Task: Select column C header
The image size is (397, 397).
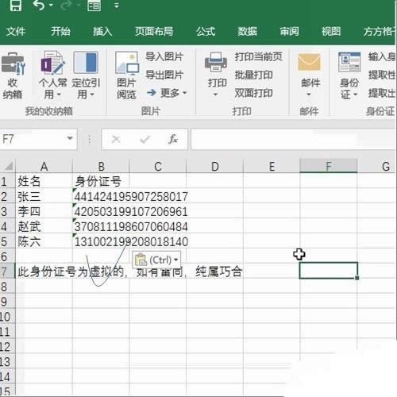Action: [x=158, y=166]
